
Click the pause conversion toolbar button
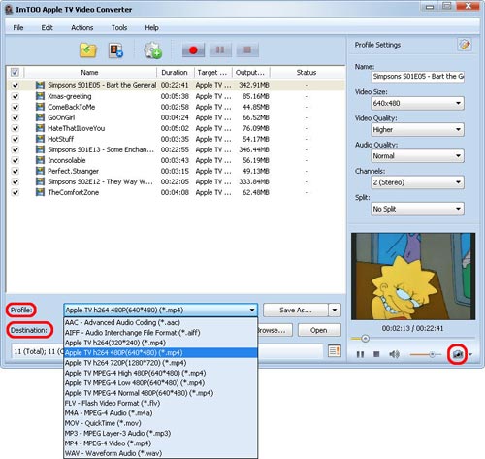[x=220, y=50]
